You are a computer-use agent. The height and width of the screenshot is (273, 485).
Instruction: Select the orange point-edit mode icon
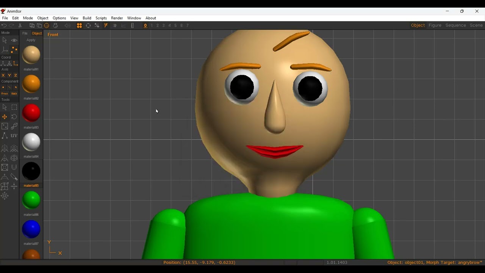(x=14, y=50)
